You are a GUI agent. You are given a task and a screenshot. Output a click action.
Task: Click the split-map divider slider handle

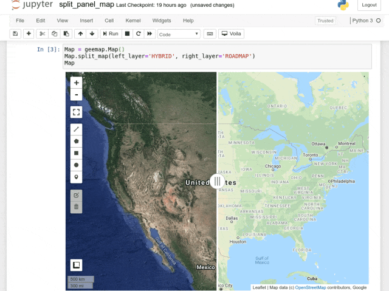pos(217,181)
